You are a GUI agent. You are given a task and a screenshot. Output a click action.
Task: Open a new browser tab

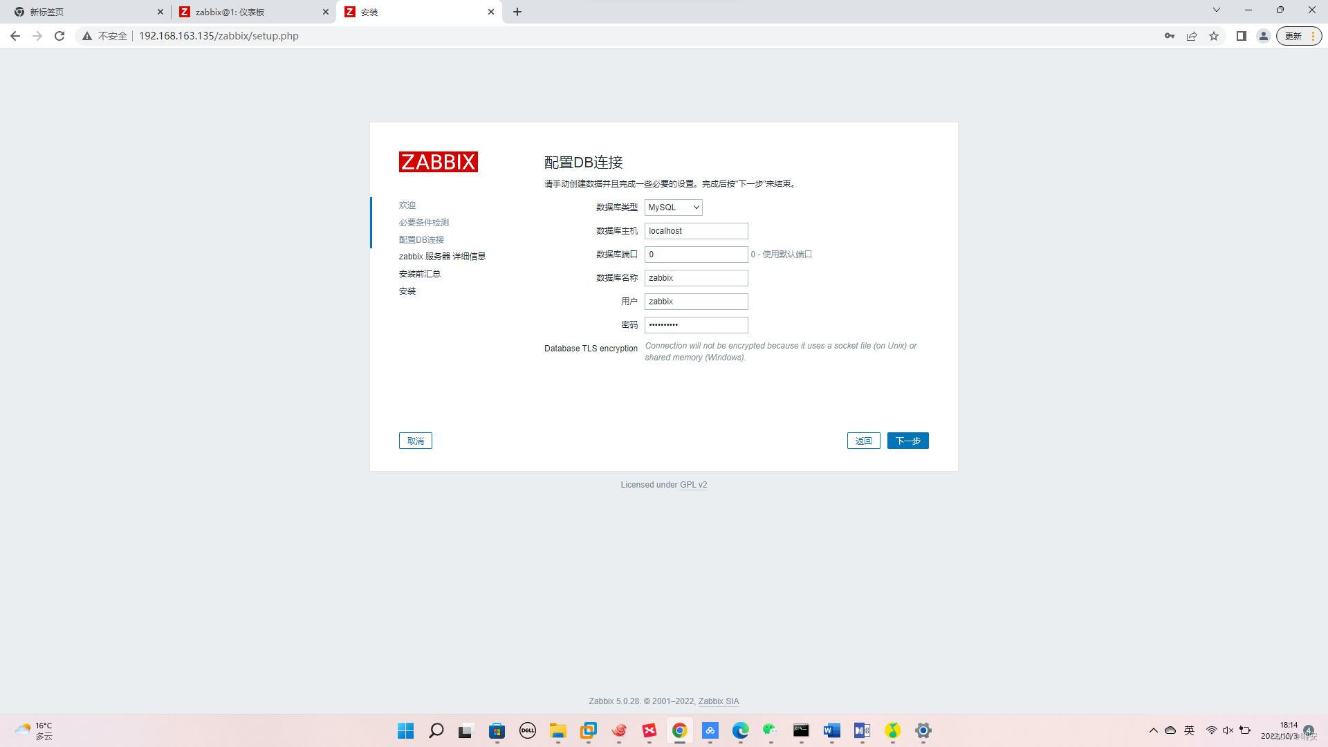coord(517,12)
